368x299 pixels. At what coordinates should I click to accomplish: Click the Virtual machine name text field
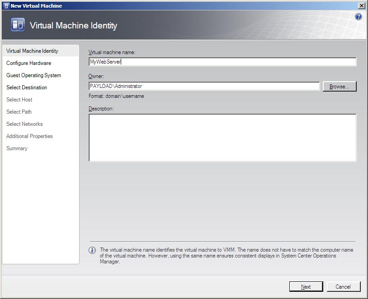[x=222, y=62]
